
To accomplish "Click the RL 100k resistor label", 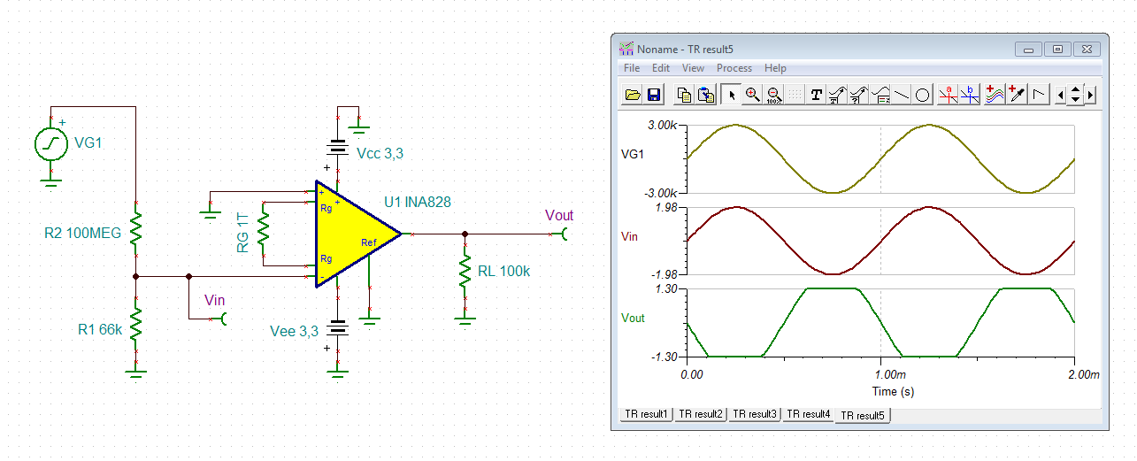I will 503,272.
